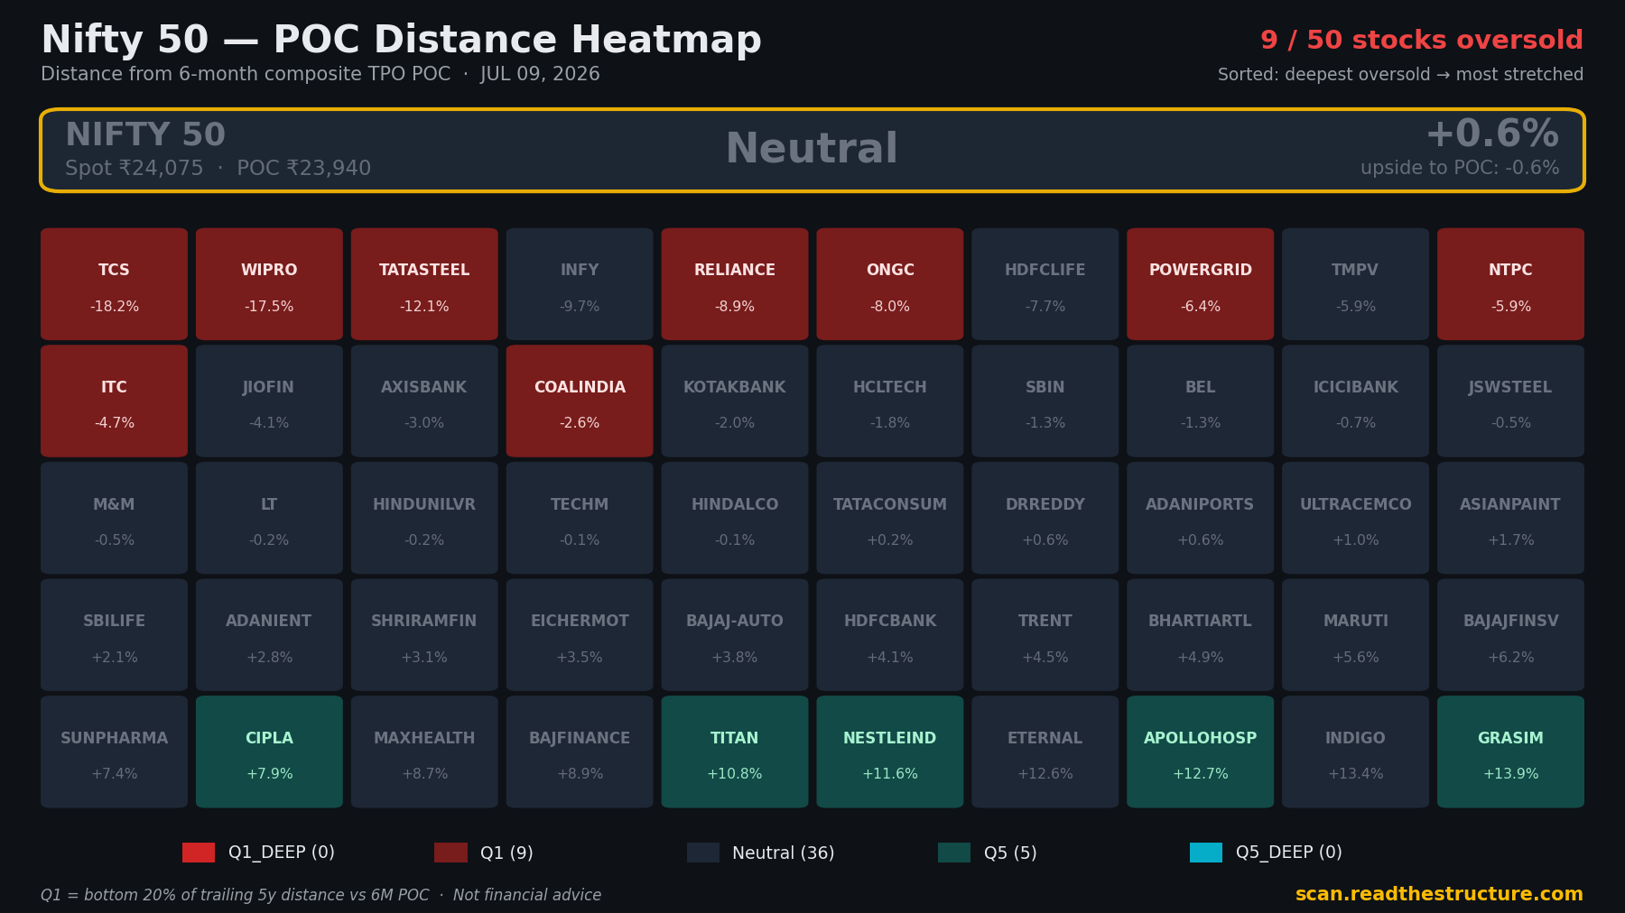Select the COALINDIA -2.6% tile

click(x=580, y=401)
